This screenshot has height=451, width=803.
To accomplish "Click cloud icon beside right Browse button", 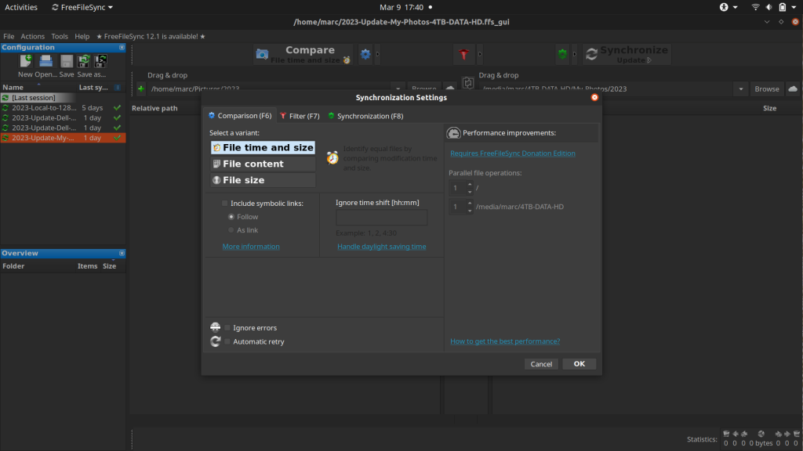I will 793,89.
